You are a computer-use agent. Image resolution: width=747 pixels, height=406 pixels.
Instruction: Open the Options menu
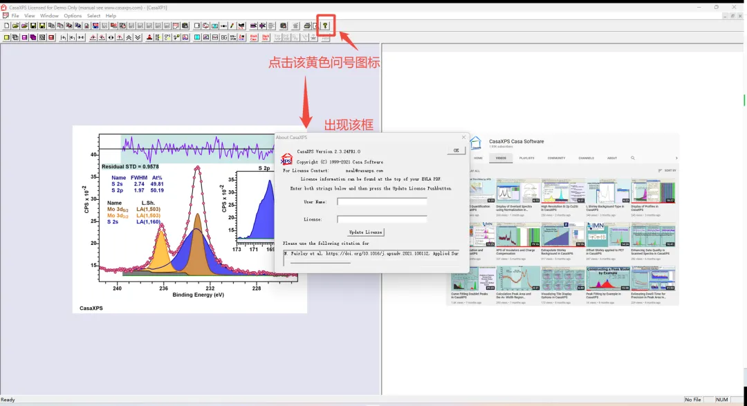73,16
